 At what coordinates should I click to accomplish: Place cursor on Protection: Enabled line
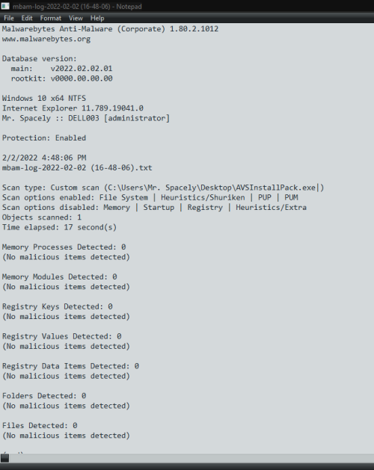[44, 138]
